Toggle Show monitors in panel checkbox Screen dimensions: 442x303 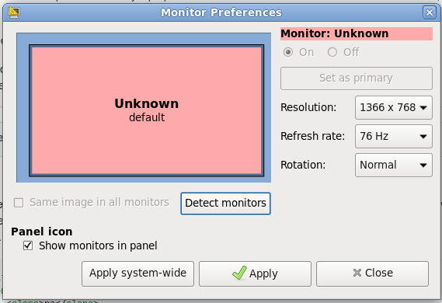28,246
